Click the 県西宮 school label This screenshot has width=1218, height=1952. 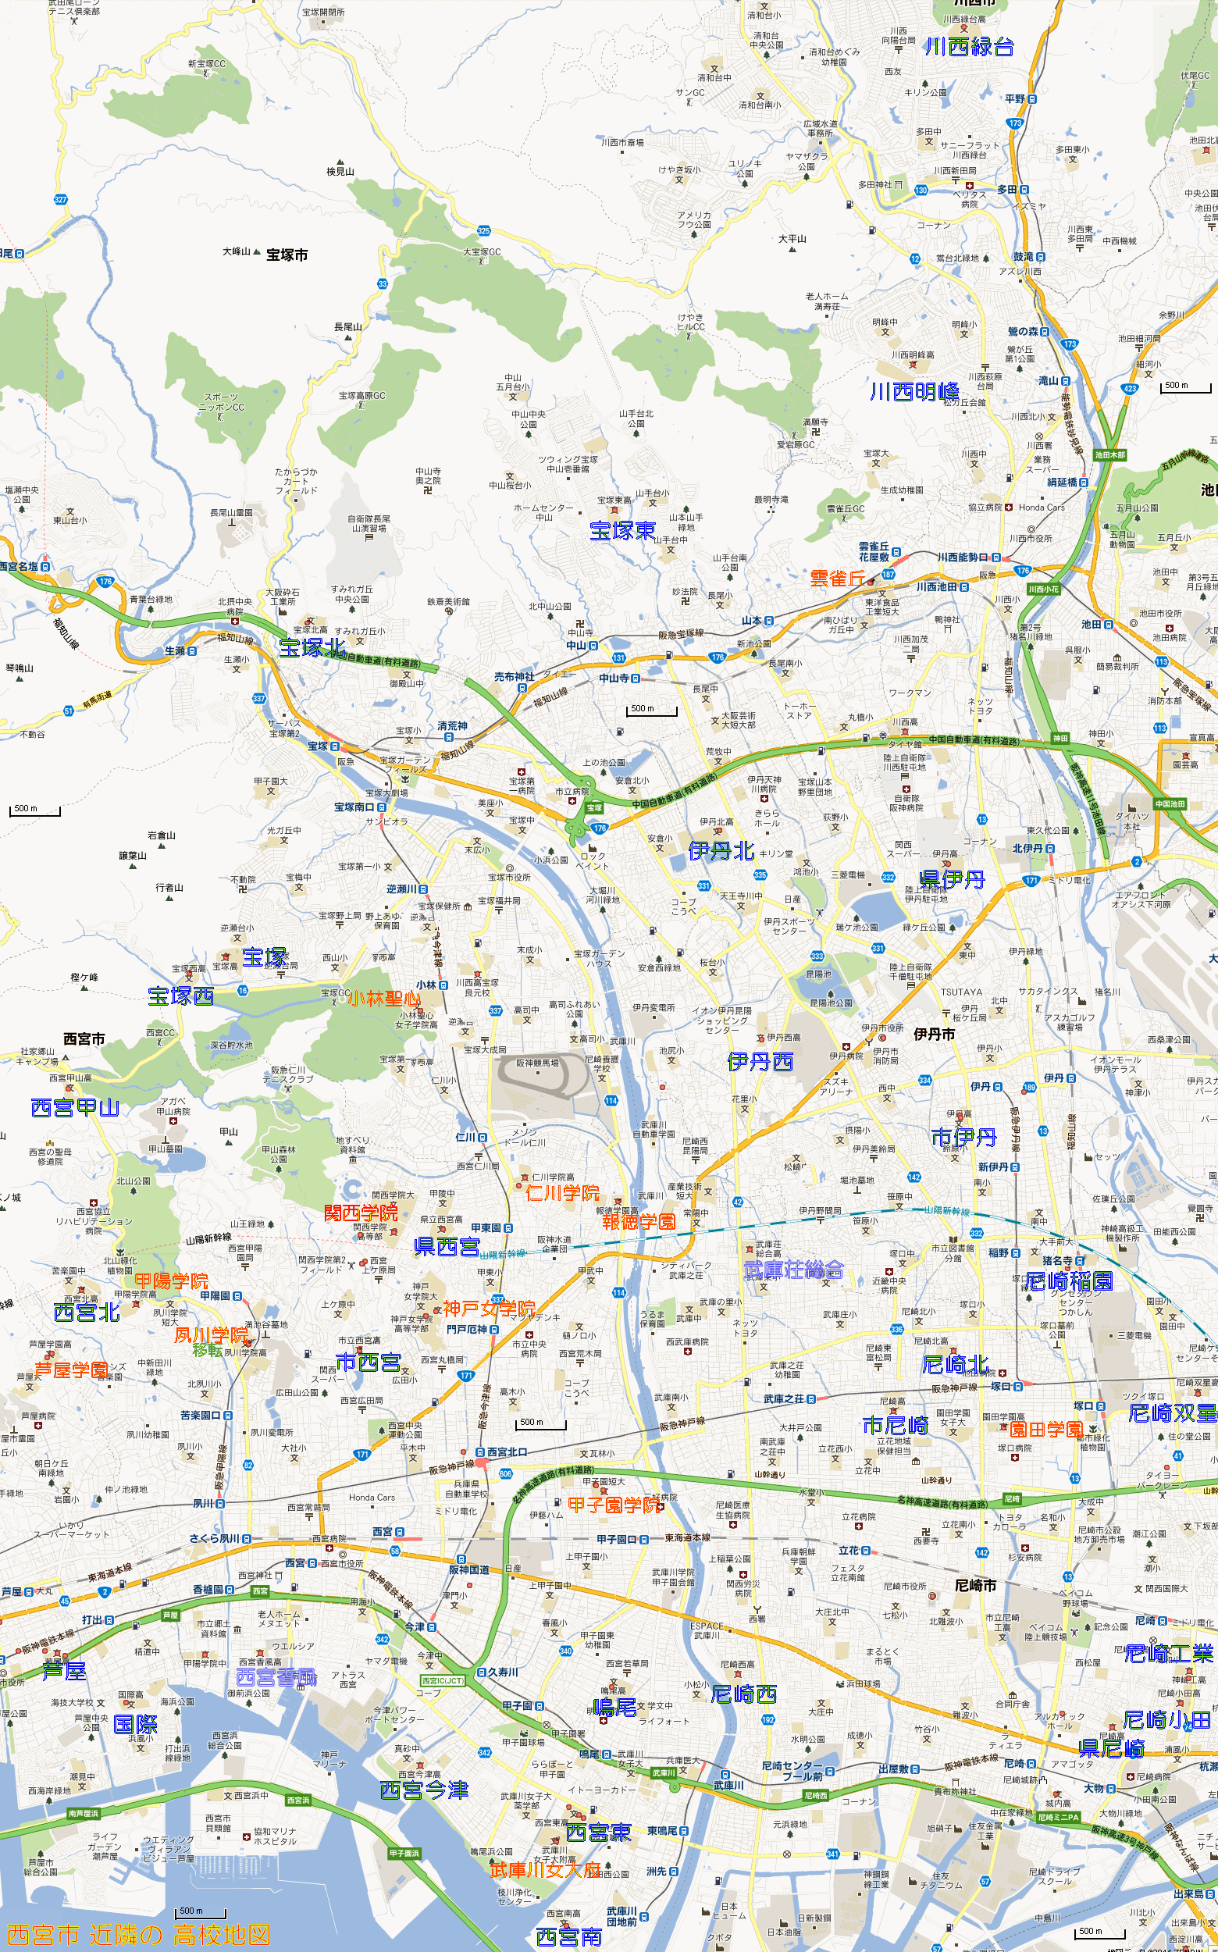pos(447,1246)
